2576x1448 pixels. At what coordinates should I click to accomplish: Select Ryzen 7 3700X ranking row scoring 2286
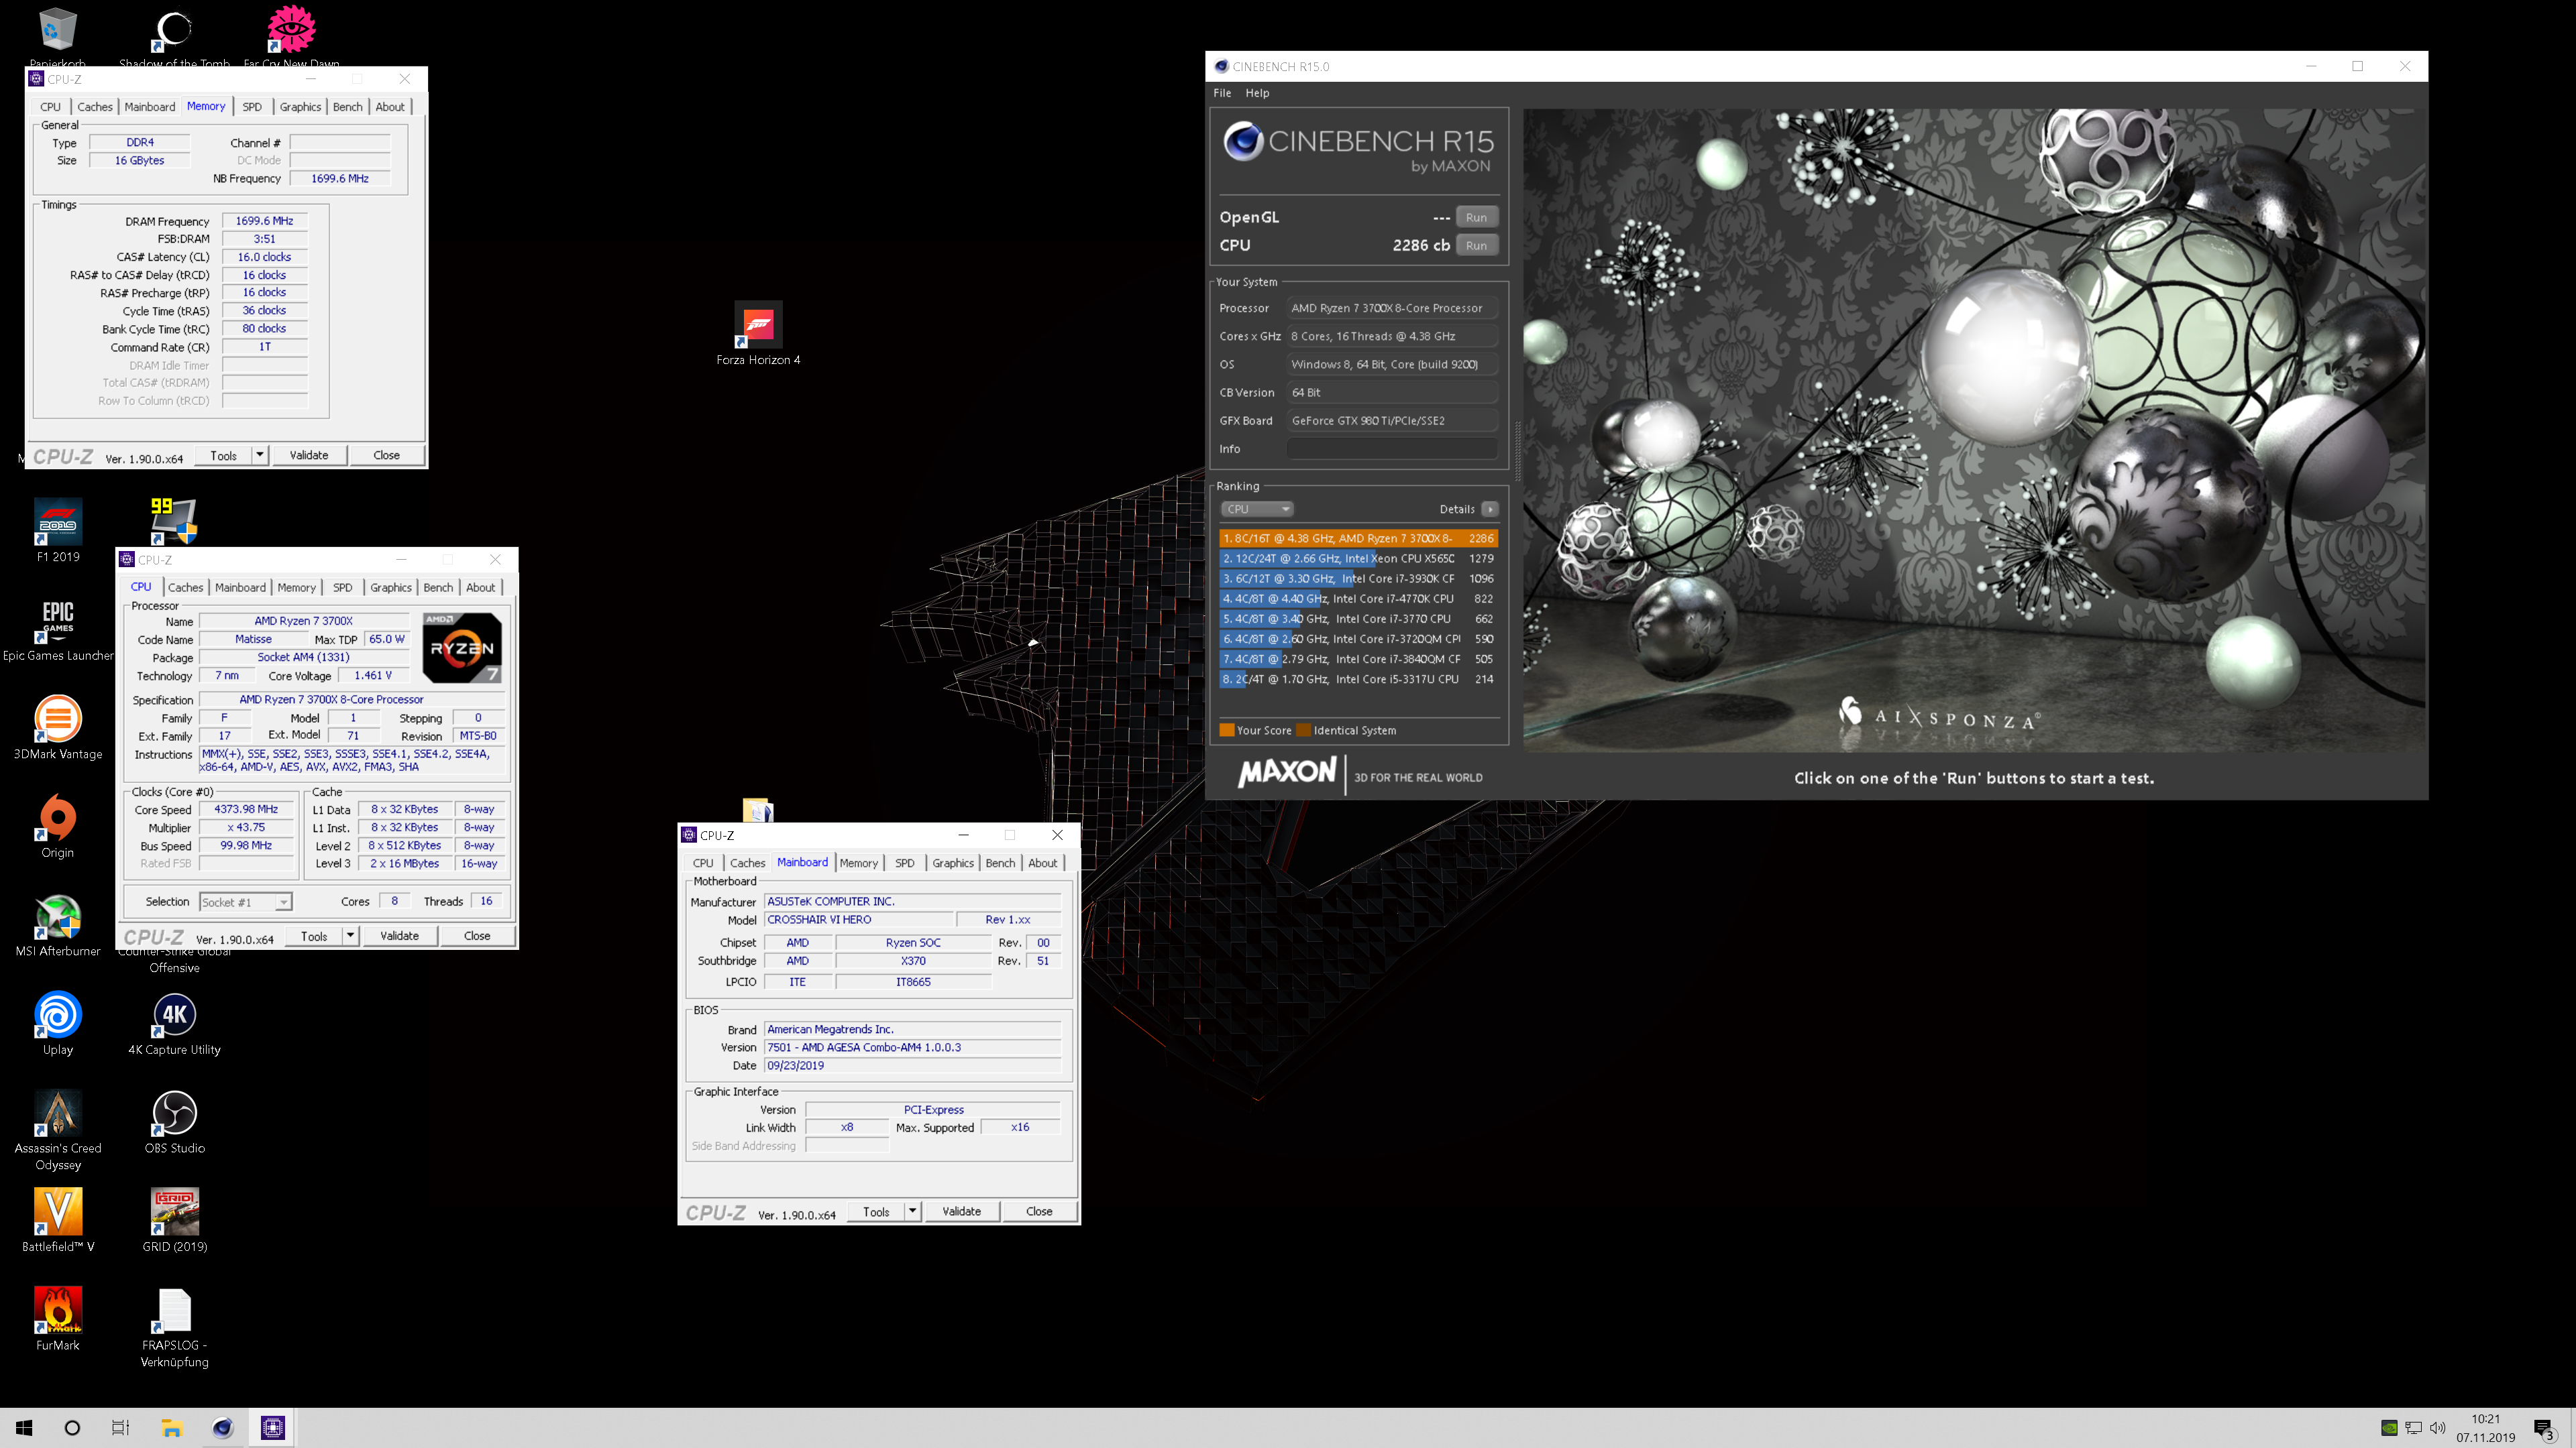point(1358,538)
